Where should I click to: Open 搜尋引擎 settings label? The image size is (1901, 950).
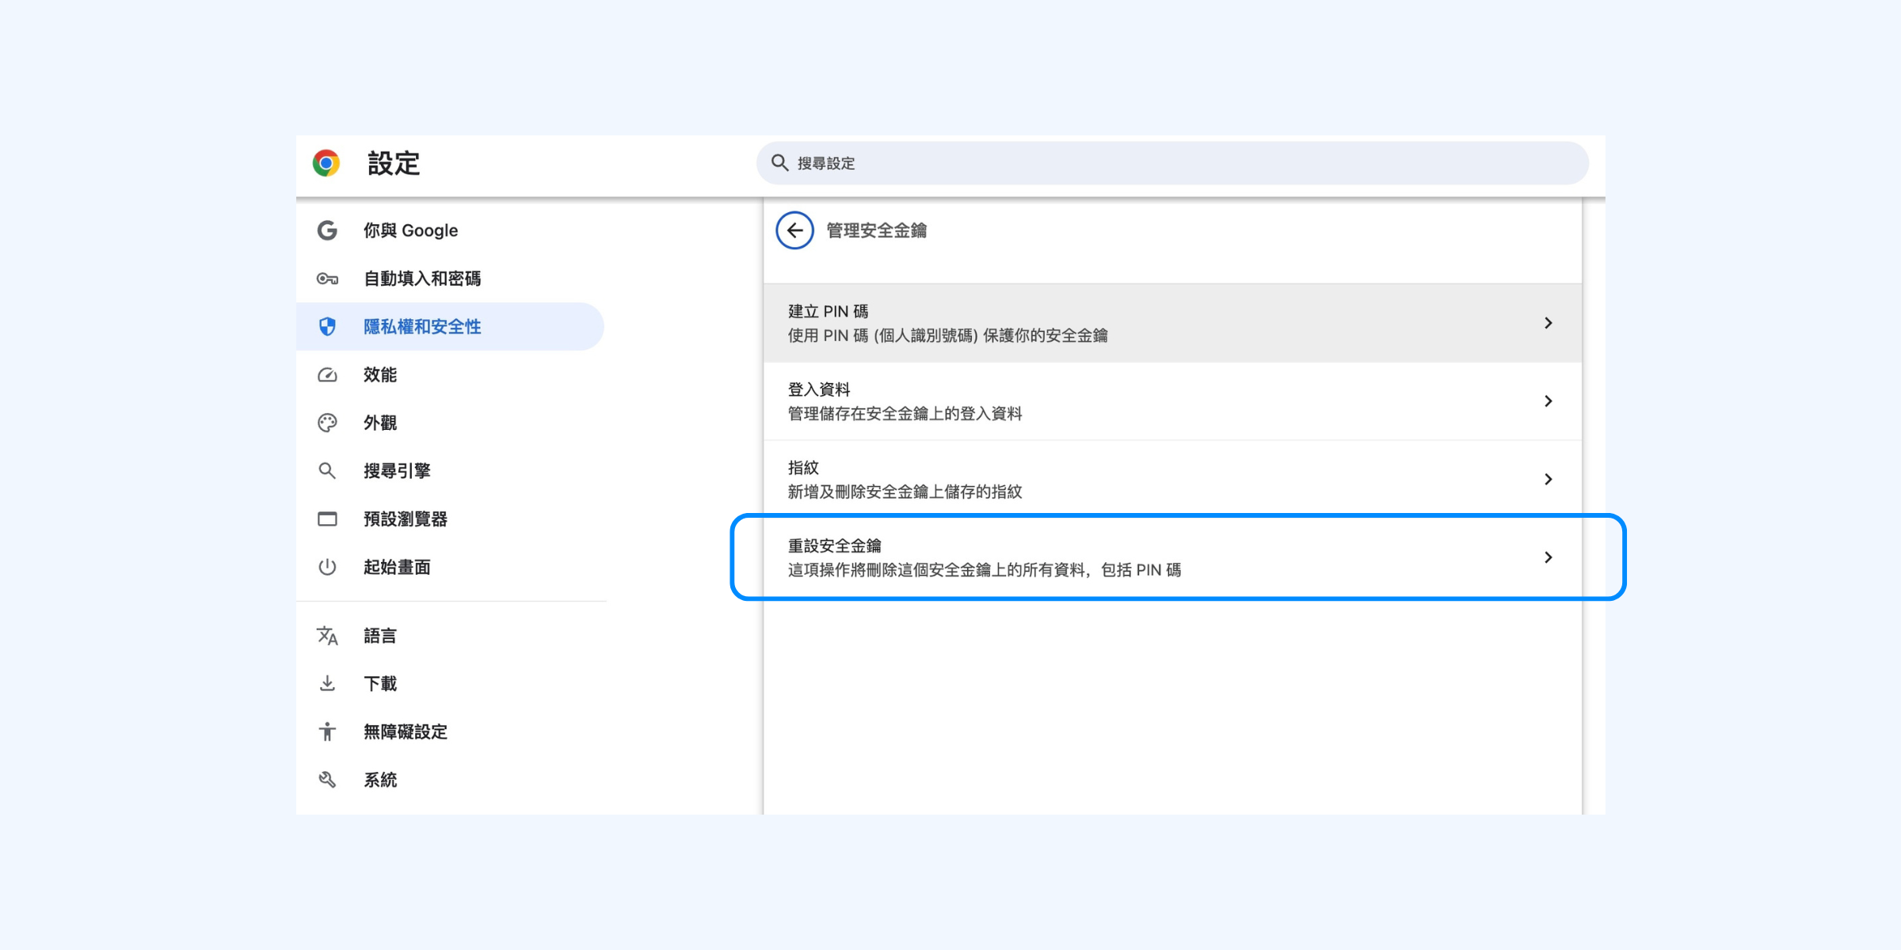[x=397, y=471]
